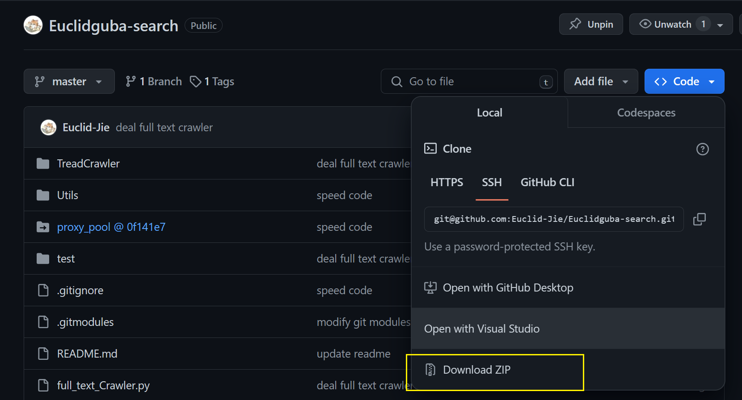
Task: Click the Unpin button
Action: [x=591, y=24]
